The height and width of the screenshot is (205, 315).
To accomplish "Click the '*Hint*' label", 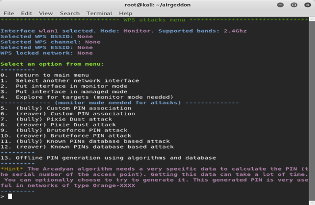I will coord(12,169).
